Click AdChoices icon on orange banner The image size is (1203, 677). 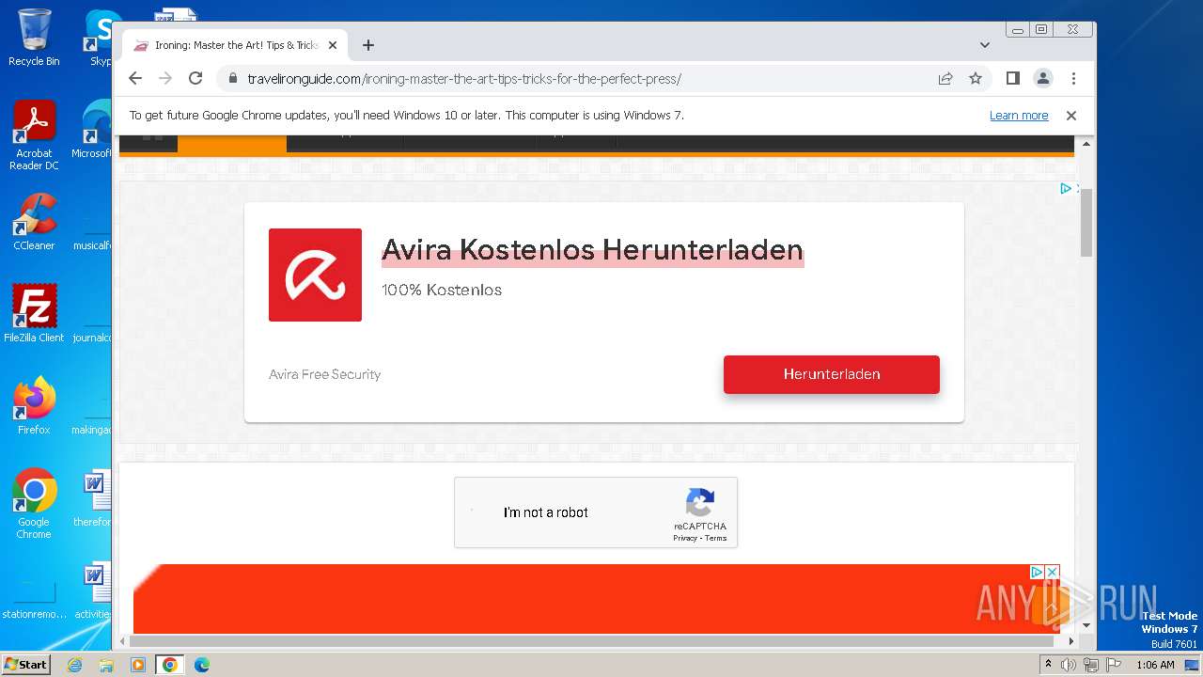tap(1037, 572)
